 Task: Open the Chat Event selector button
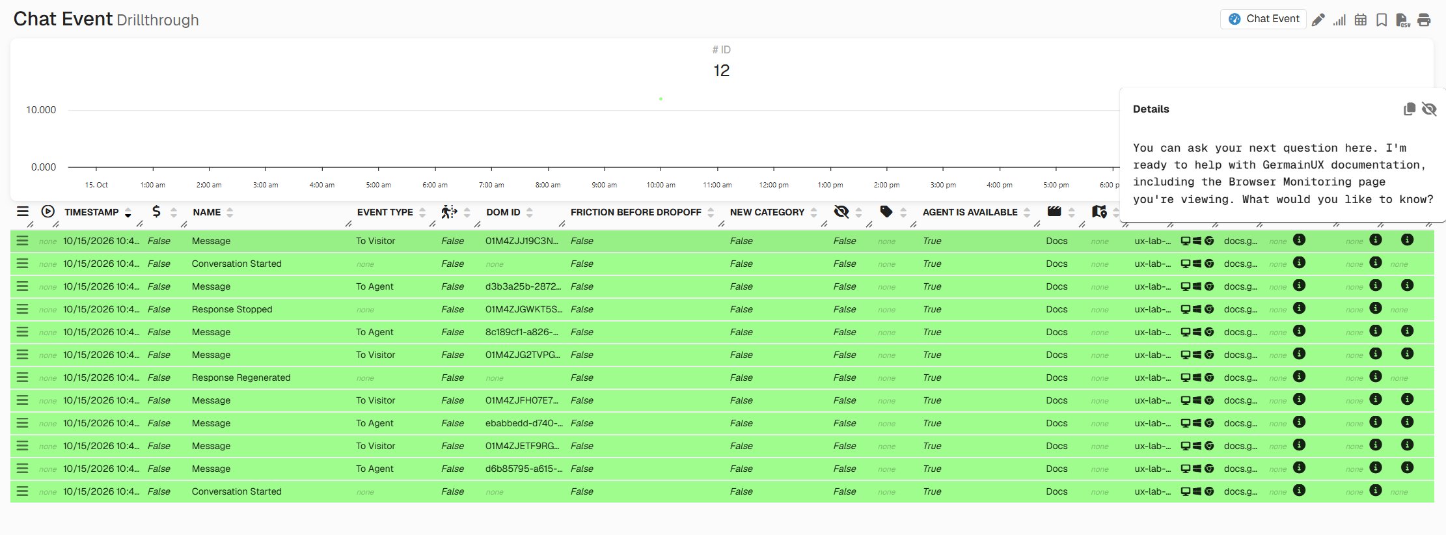point(1263,19)
